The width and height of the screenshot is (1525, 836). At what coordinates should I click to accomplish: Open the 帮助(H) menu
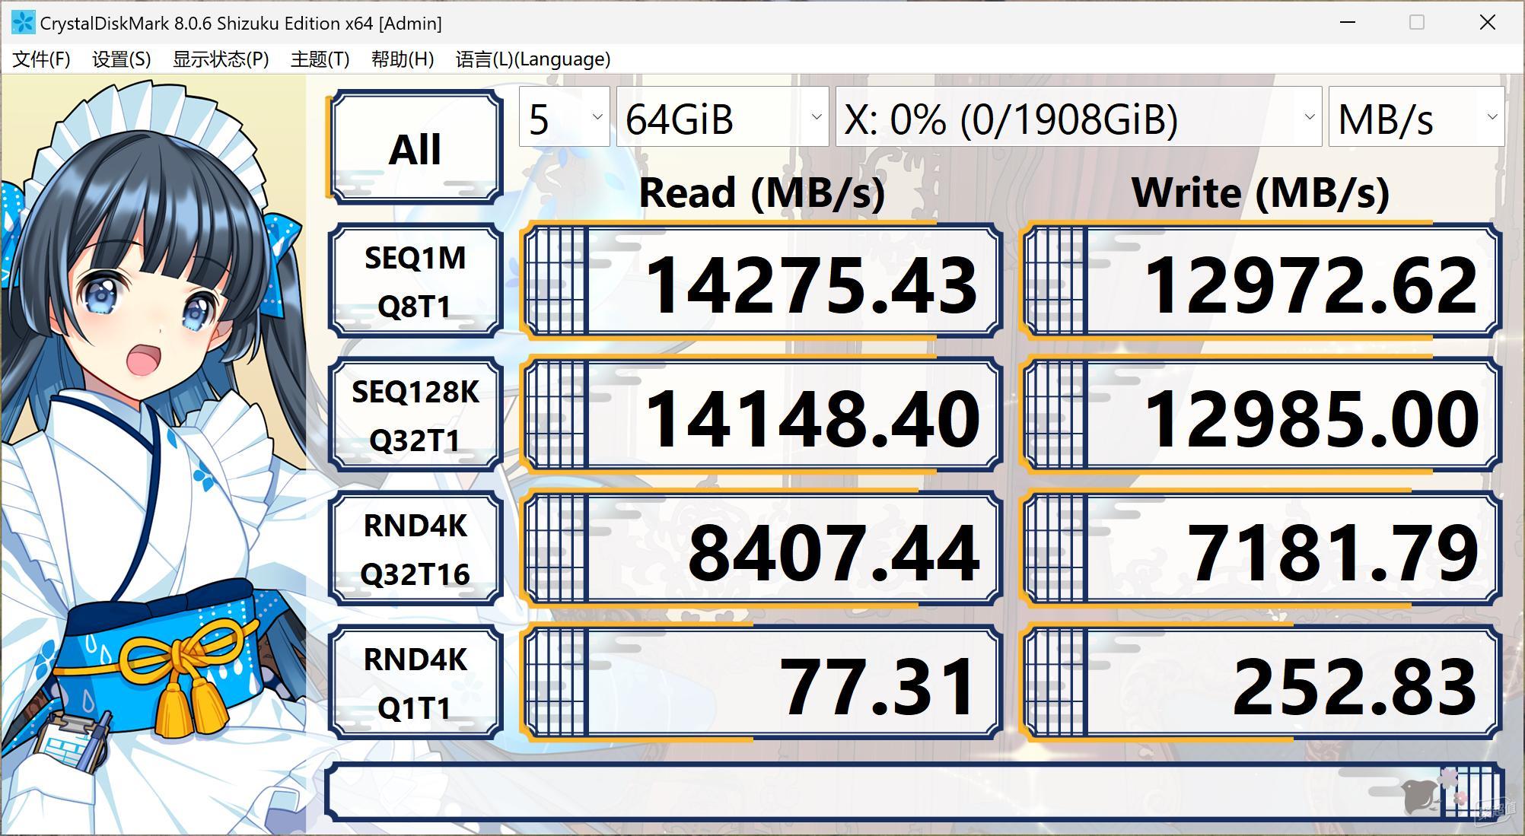(403, 59)
